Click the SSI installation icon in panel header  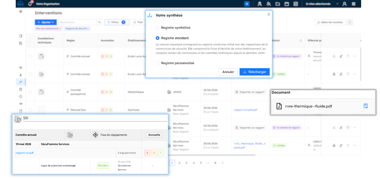point(18,119)
